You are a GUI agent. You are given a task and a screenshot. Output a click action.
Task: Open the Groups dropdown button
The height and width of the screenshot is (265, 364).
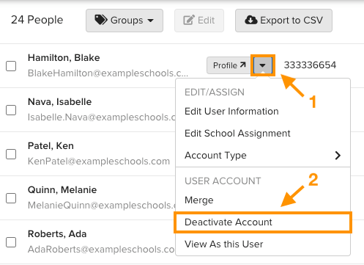(x=125, y=21)
